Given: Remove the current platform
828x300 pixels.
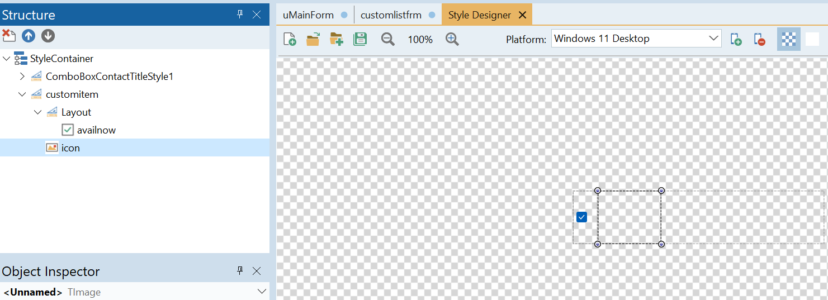Looking at the screenshot, I should pos(759,39).
